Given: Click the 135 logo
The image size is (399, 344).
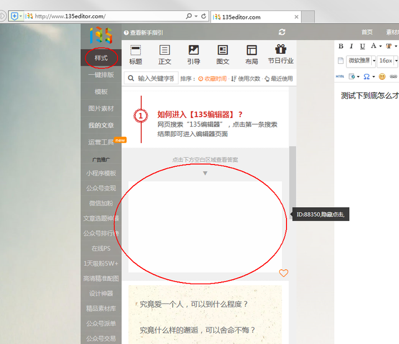Looking at the screenshot, I should pos(101,35).
